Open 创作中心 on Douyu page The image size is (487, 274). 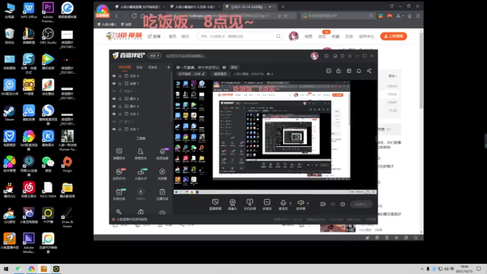pyautogui.click(x=366, y=37)
